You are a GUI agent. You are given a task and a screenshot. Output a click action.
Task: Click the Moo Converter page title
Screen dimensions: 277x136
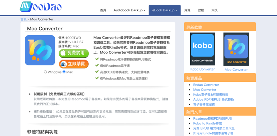coord(45,29)
